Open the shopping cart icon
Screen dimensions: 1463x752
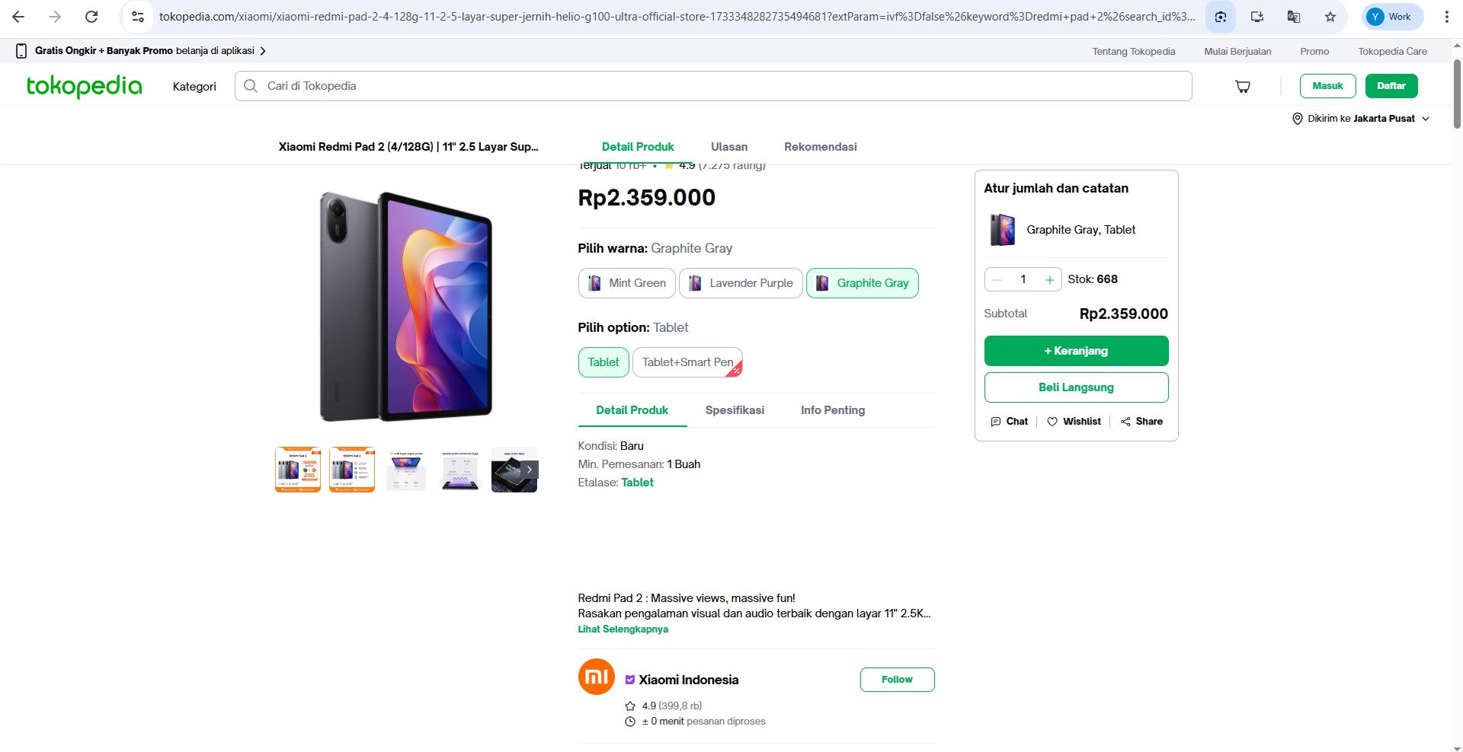click(1242, 87)
